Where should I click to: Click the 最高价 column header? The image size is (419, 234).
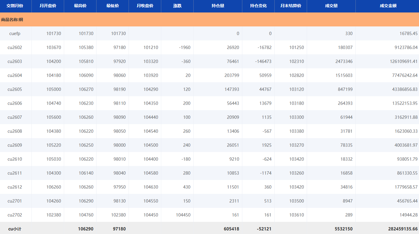pyautogui.click(x=80, y=6)
